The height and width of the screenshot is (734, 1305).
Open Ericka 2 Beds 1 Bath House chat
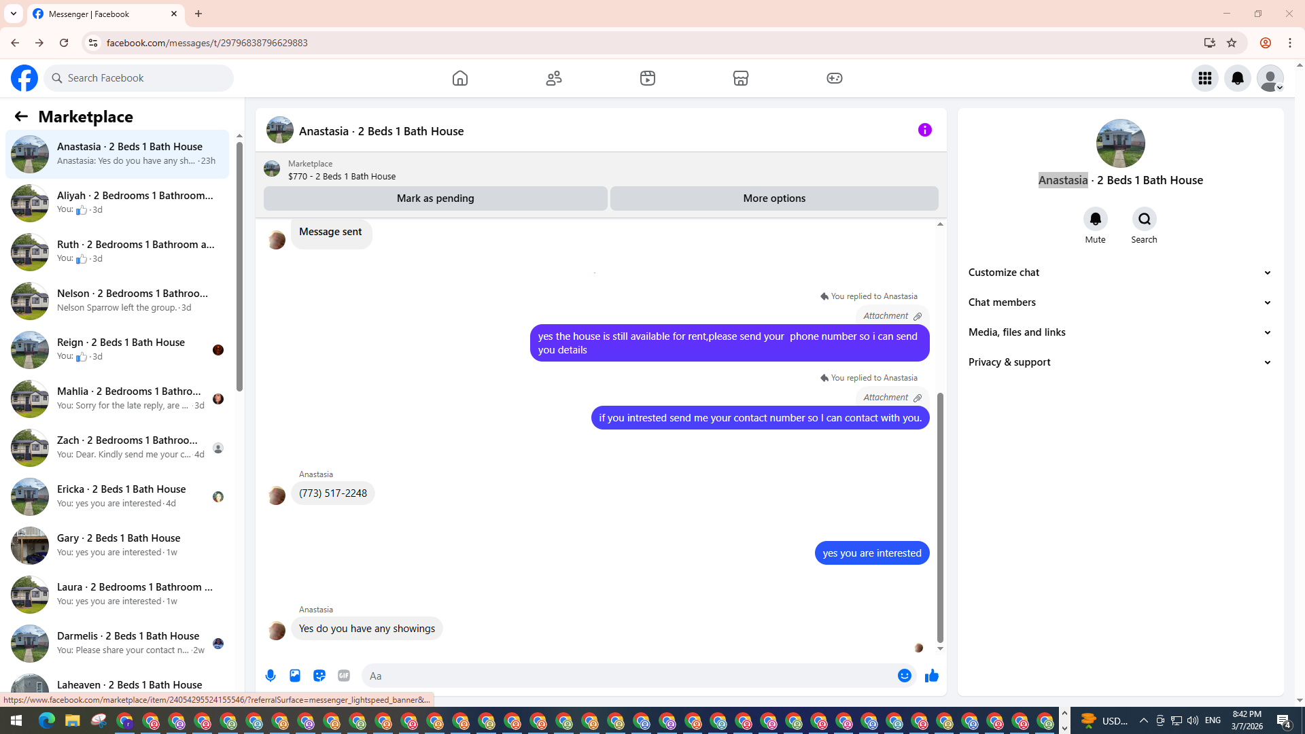pos(117,497)
